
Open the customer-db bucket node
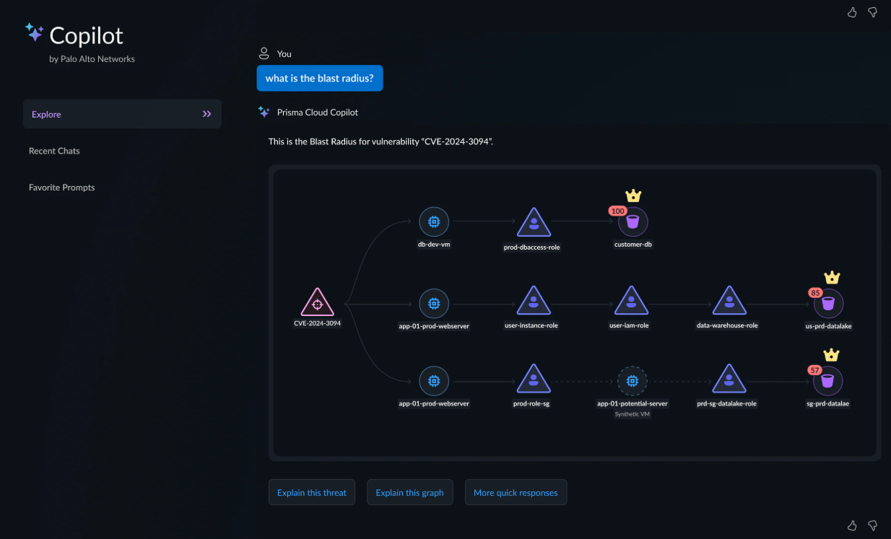pyautogui.click(x=633, y=222)
